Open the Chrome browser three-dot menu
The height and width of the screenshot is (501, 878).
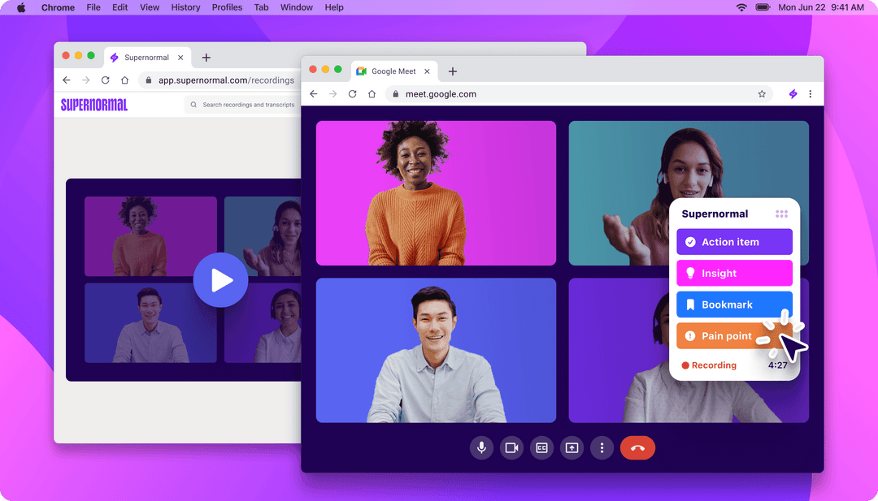pyautogui.click(x=811, y=94)
